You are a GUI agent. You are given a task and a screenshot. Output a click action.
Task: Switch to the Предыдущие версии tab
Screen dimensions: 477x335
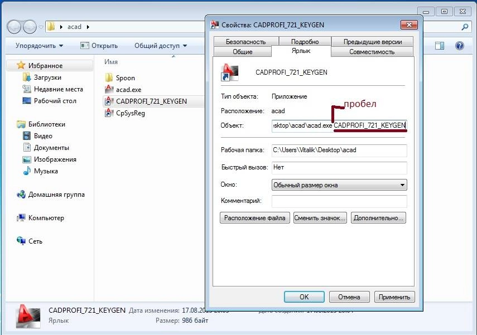tap(372, 42)
